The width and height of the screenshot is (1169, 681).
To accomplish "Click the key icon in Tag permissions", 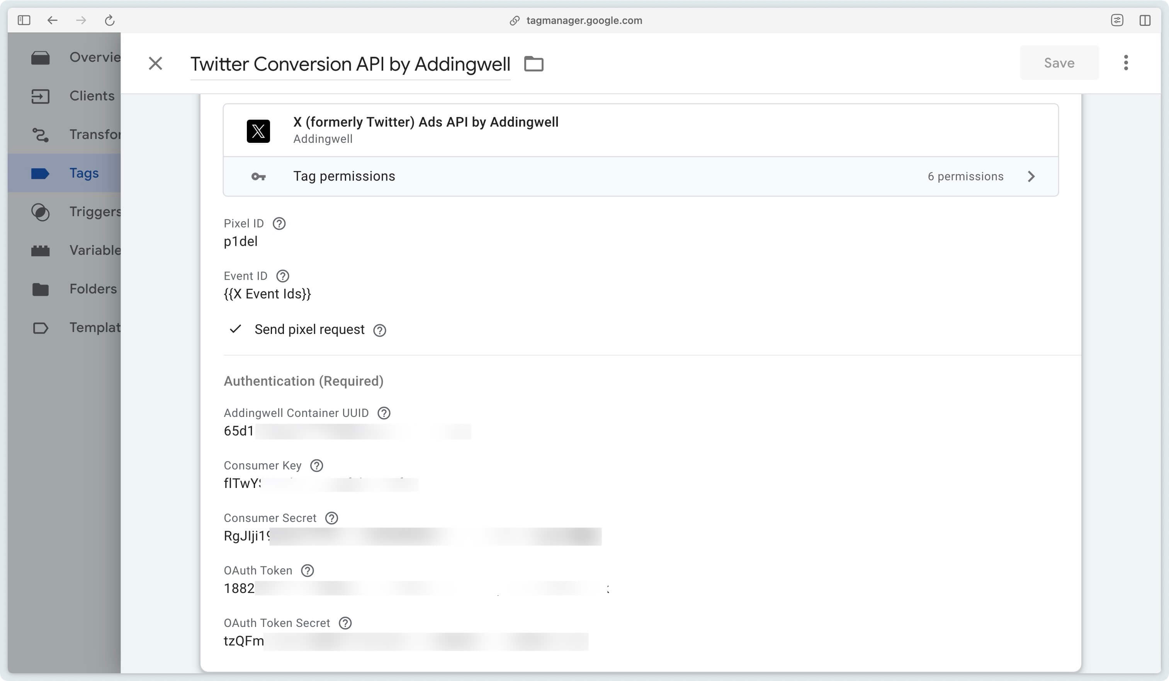I will [258, 177].
